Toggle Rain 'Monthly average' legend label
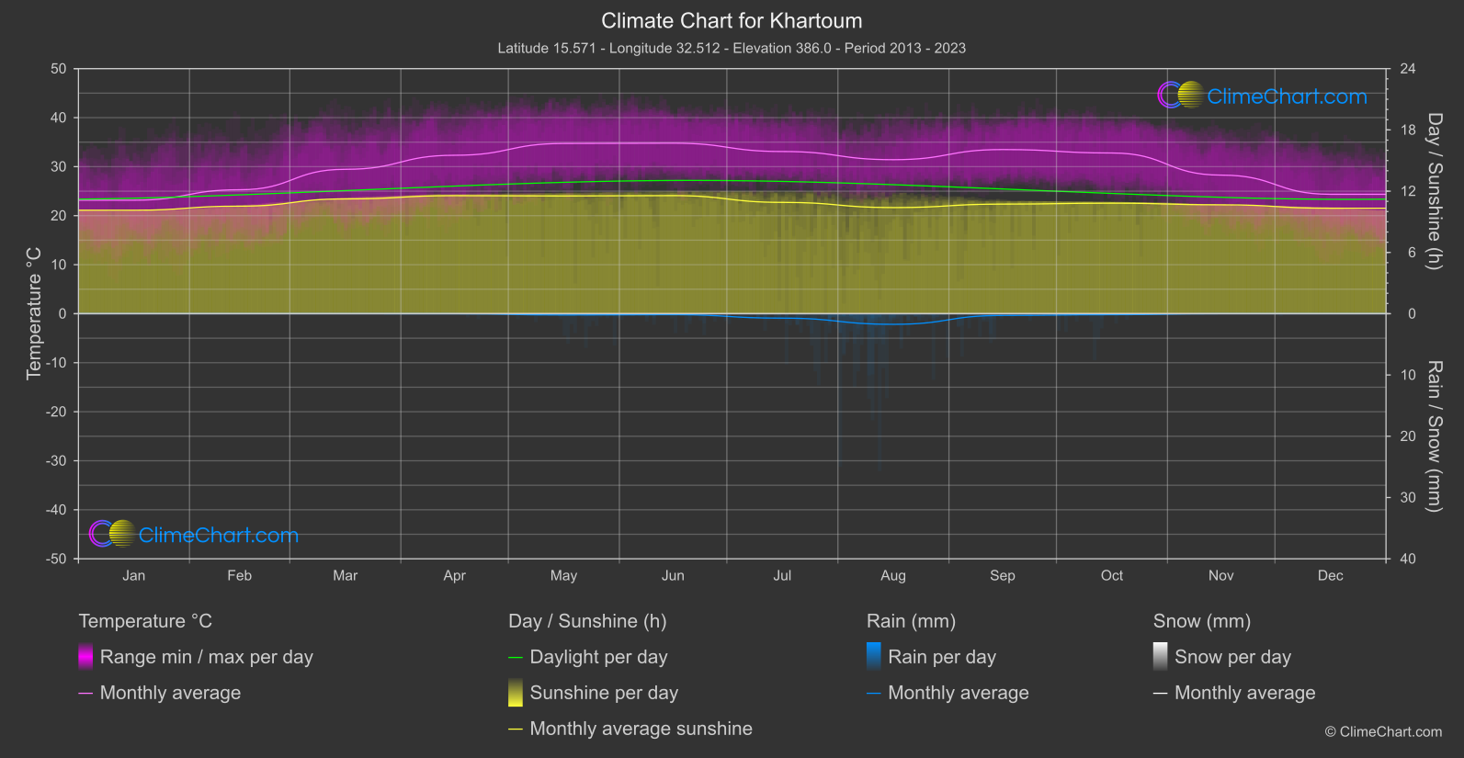Screen dimensions: 1464x758 (x=959, y=693)
